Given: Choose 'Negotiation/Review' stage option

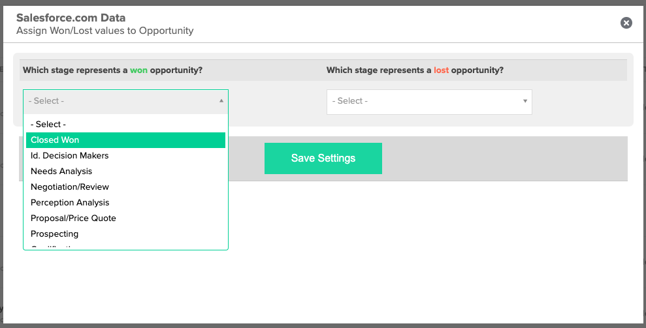Looking at the screenshot, I should (125, 187).
